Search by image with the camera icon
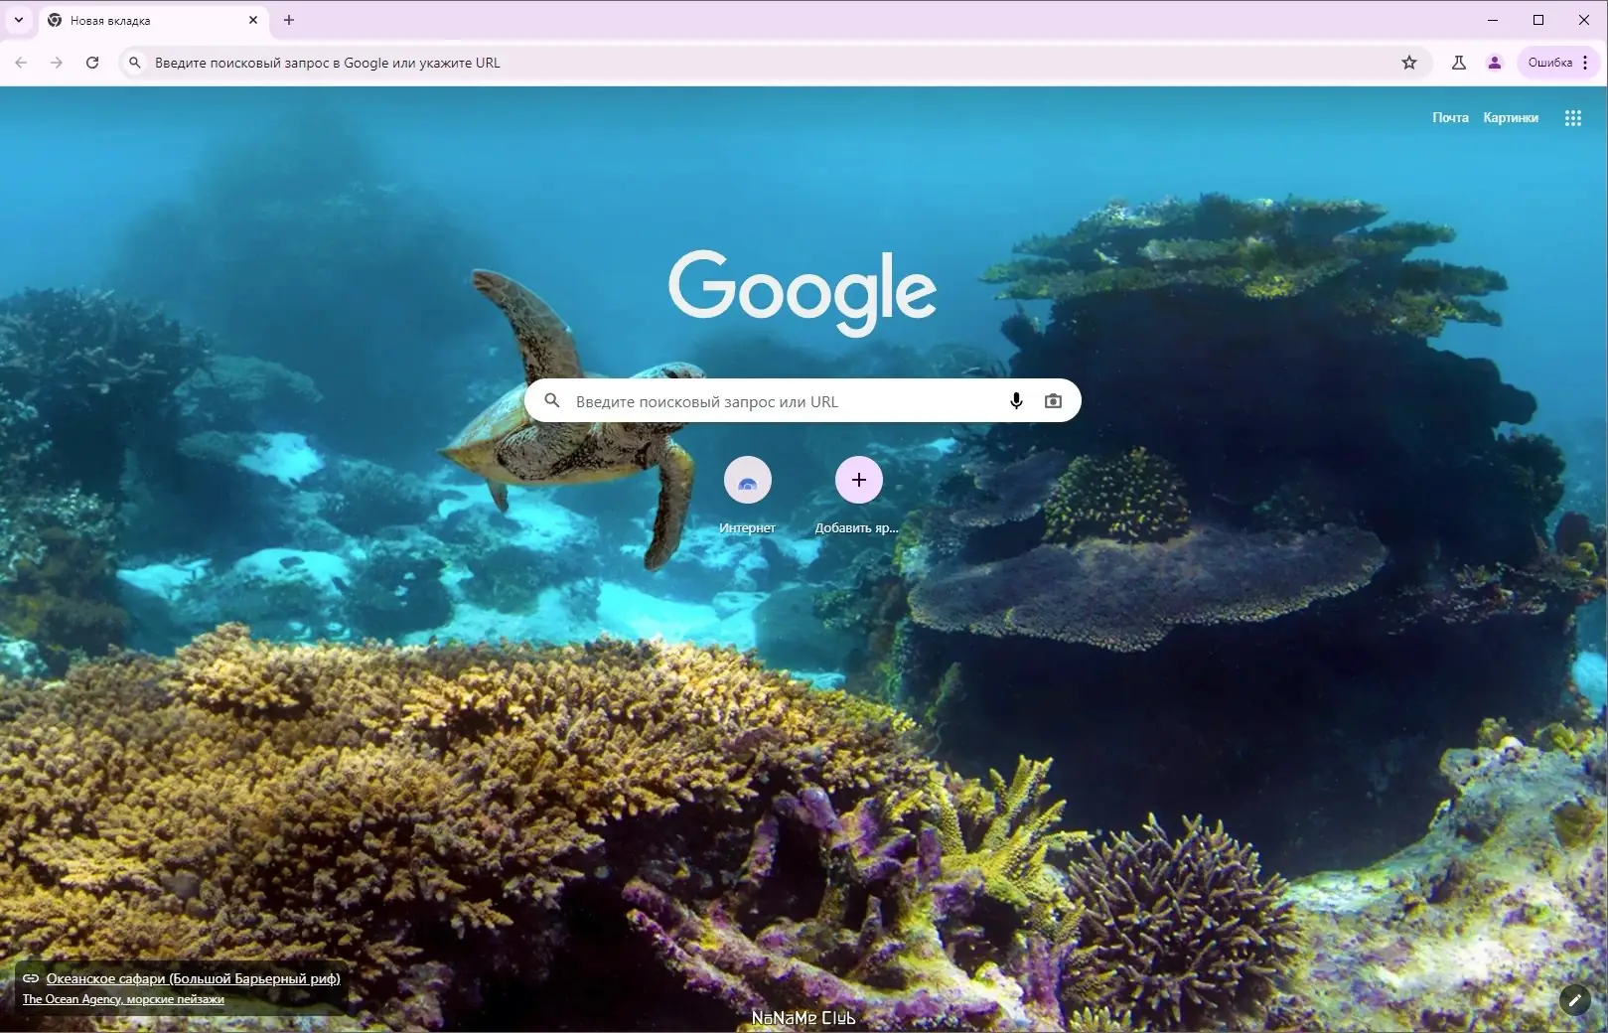 (1053, 401)
